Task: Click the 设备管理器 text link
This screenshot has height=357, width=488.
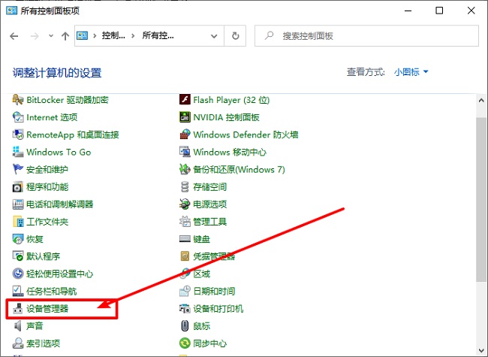Action: point(47,309)
